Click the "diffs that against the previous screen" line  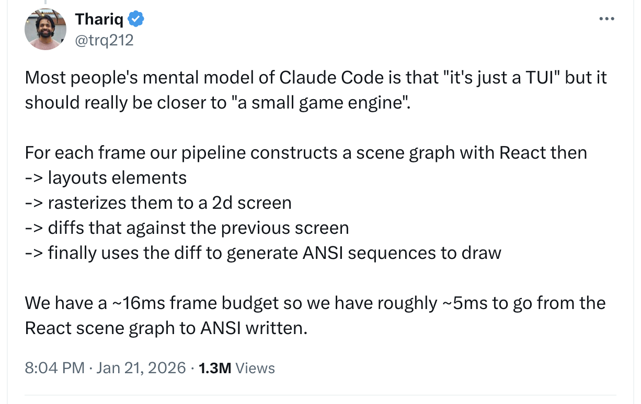pyautogui.click(x=198, y=228)
